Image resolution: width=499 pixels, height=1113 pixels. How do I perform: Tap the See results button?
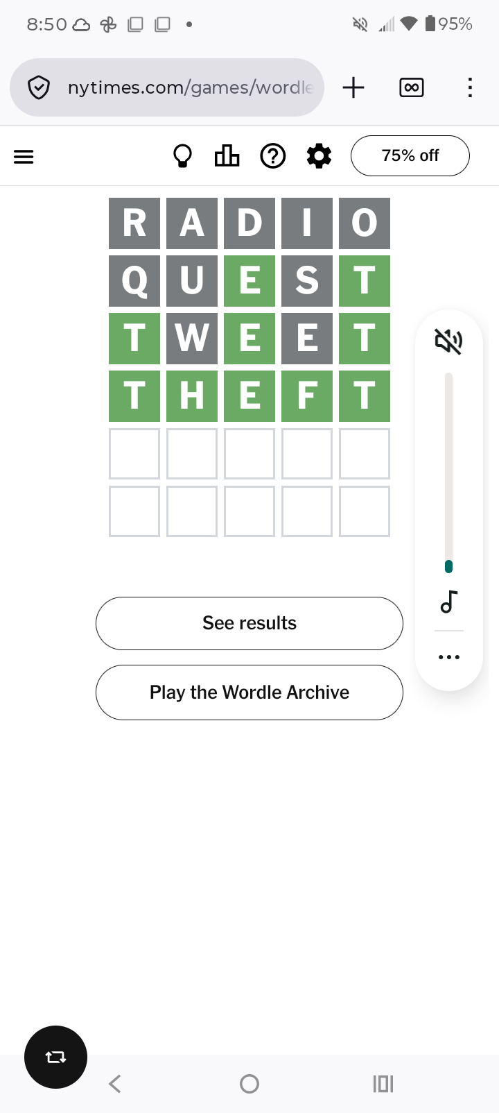click(249, 623)
